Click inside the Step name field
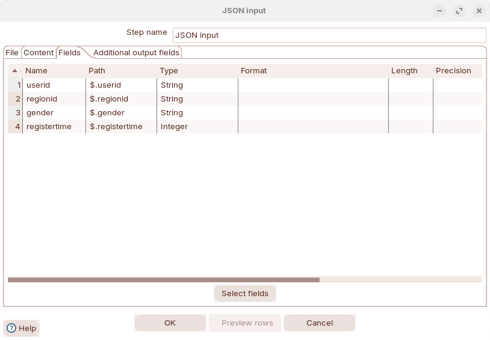This screenshot has height=340, width=490. (x=329, y=35)
